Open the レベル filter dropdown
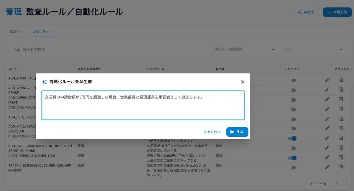Screen dimensions: 354x191 (x=313, y=49)
